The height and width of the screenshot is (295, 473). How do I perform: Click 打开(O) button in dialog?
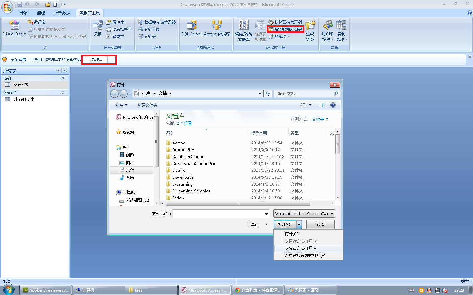tap(285, 225)
